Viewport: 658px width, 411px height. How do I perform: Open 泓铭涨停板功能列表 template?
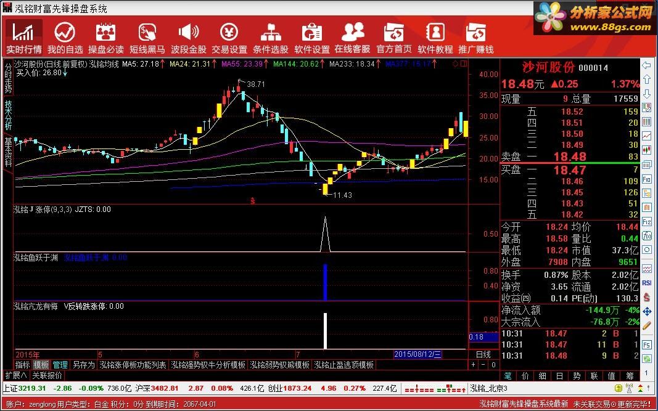click(133, 365)
